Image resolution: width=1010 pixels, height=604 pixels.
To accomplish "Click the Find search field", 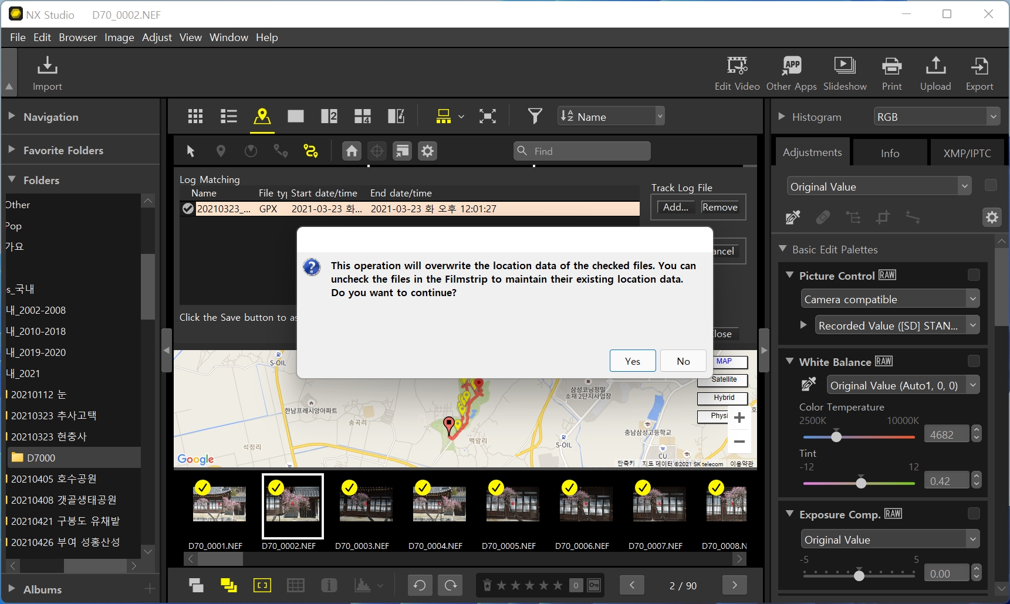I will (582, 151).
